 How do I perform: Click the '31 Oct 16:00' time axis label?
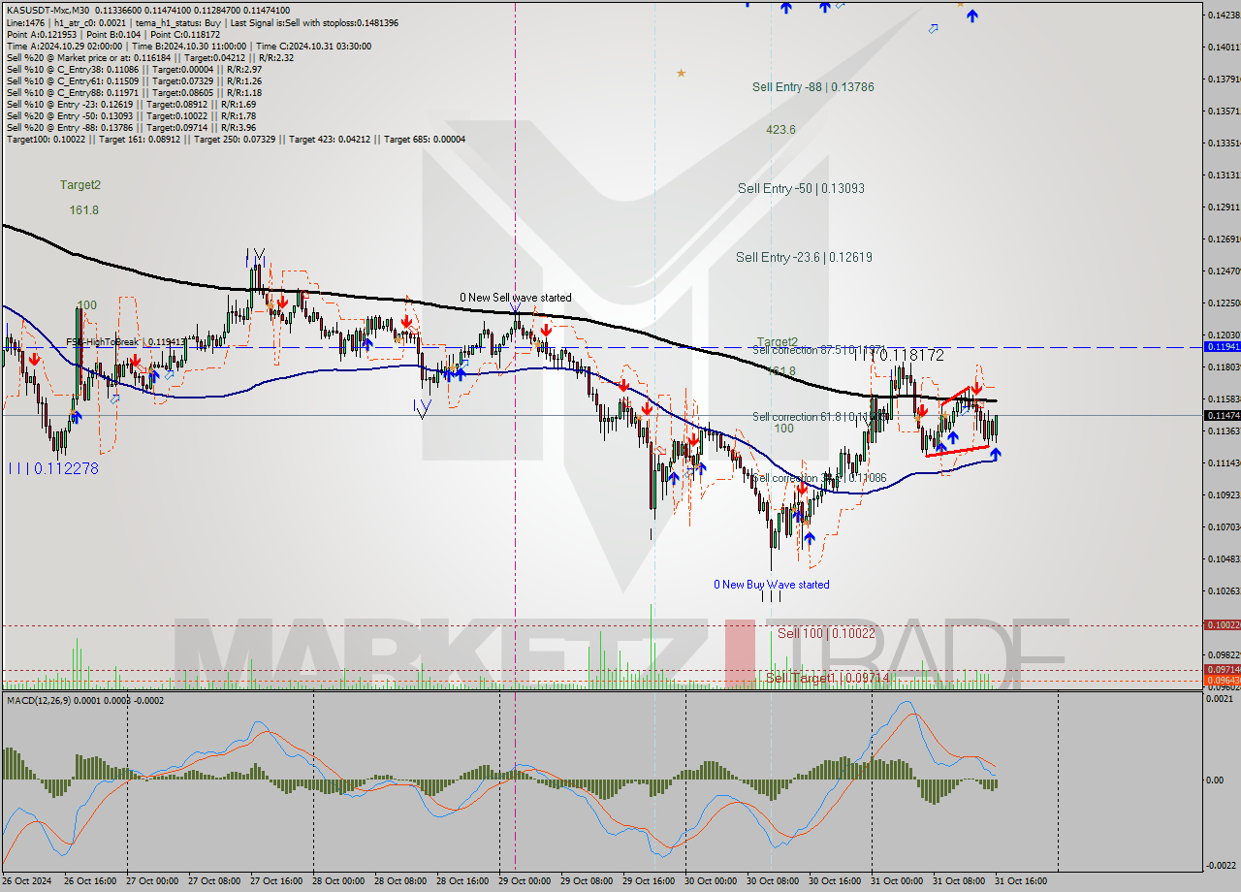click(x=1021, y=881)
